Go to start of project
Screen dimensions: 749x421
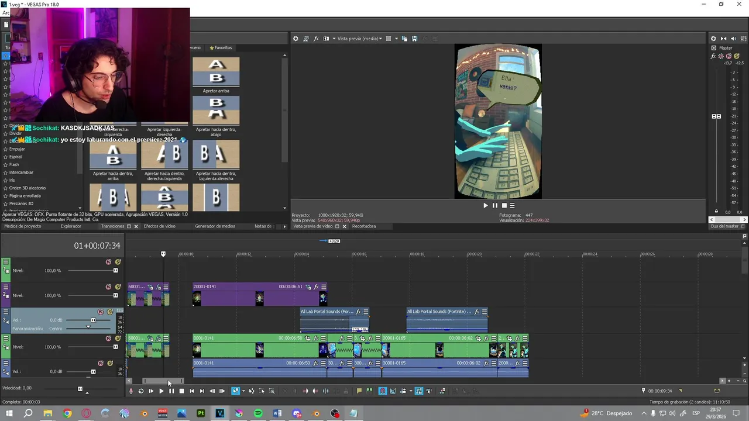191,391
